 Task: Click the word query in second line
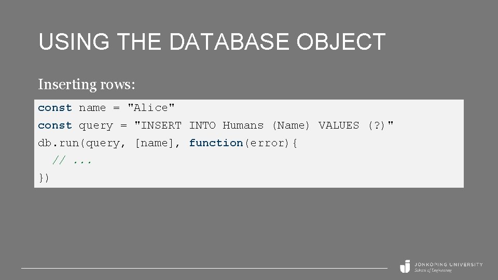[95, 125]
